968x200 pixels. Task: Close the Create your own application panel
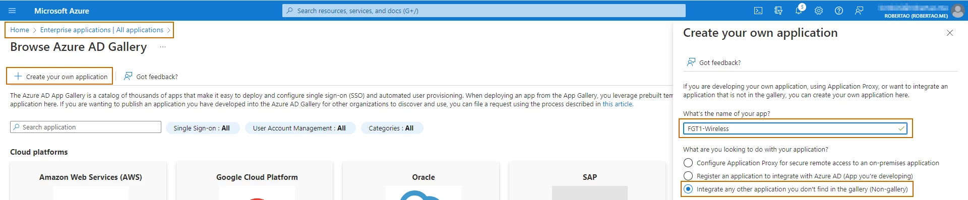(950, 33)
